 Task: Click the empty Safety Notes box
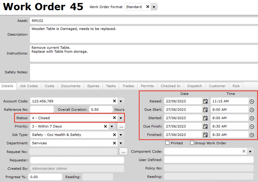[x=144, y=72]
